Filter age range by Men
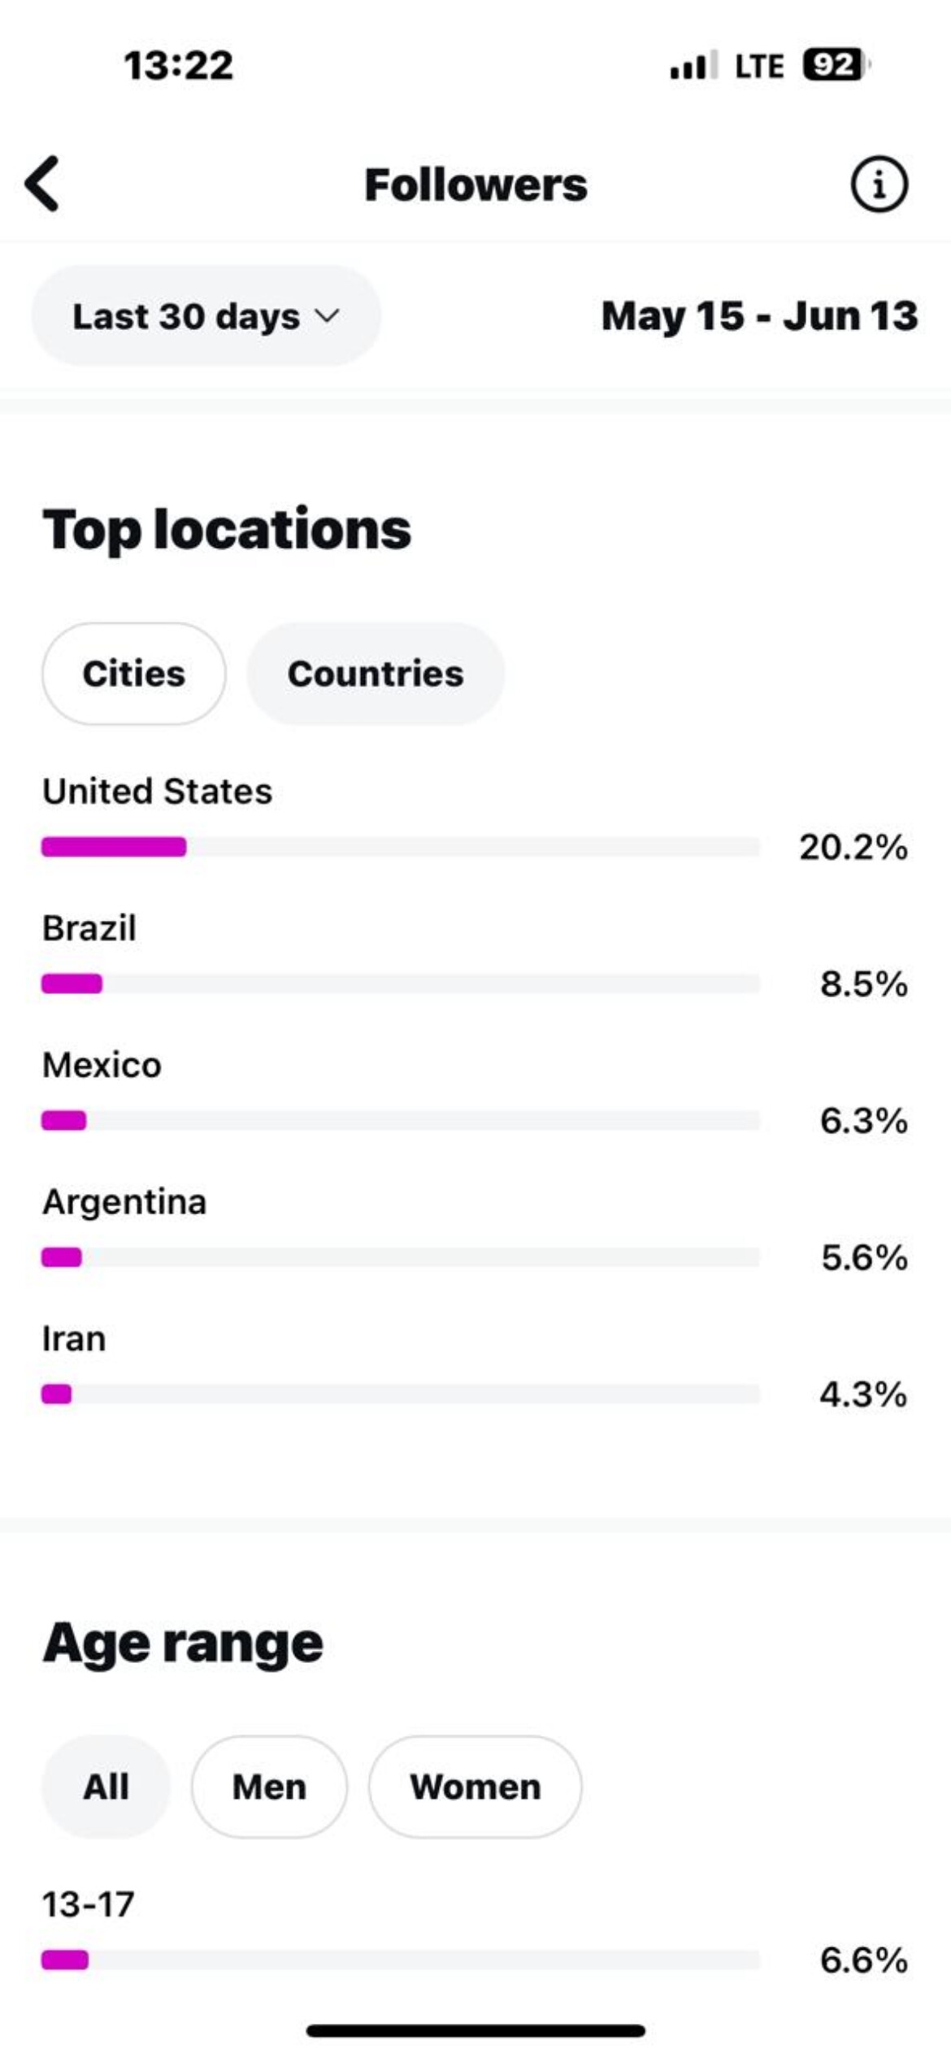The image size is (951, 2058). click(269, 1787)
